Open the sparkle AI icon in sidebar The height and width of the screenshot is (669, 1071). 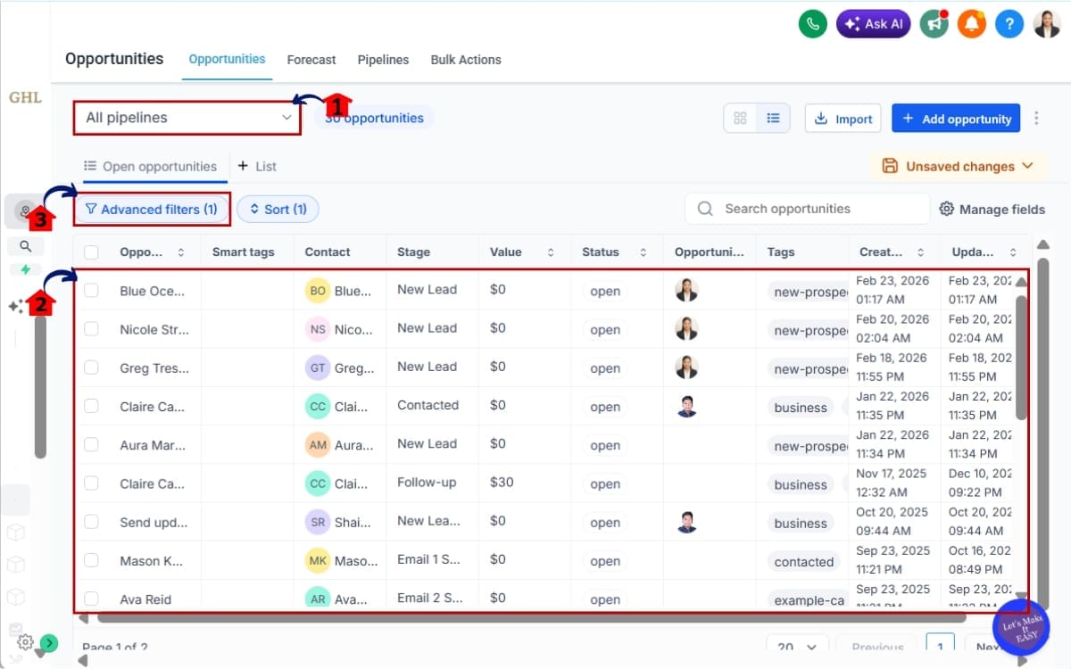tap(15, 306)
